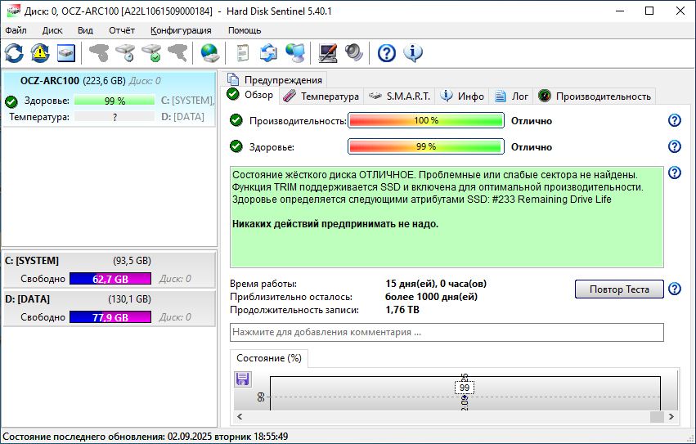This screenshot has width=696, height=444.
Task: Click the 'более 1000 дня(ей)' value
Action: pos(431,297)
